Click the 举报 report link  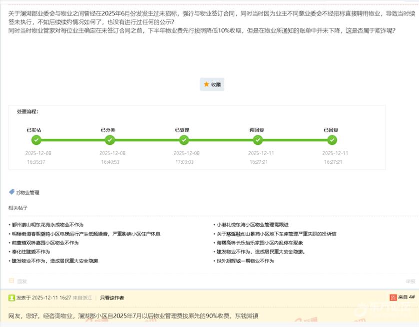410,281
